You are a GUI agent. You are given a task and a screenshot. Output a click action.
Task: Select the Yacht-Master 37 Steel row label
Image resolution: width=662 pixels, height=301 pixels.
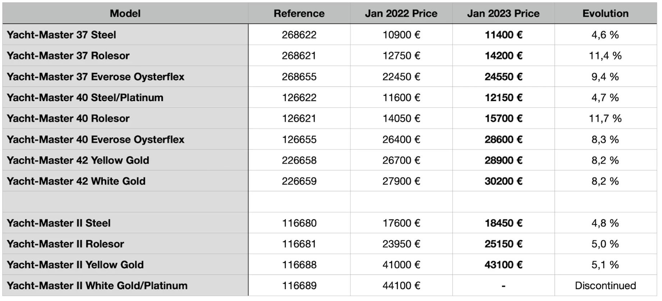coord(61,35)
